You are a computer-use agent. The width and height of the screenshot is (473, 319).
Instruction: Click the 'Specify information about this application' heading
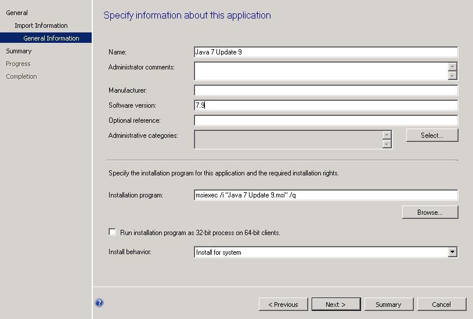pos(187,16)
